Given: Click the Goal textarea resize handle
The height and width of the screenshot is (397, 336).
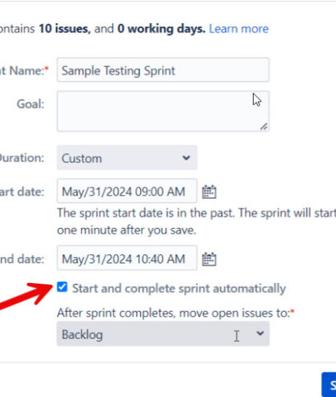Looking at the screenshot, I should [x=264, y=126].
